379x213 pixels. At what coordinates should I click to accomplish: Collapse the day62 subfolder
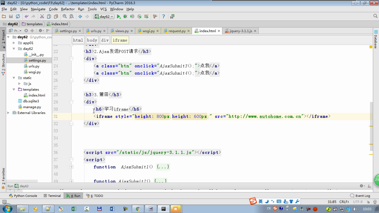(x=14, y=49)
